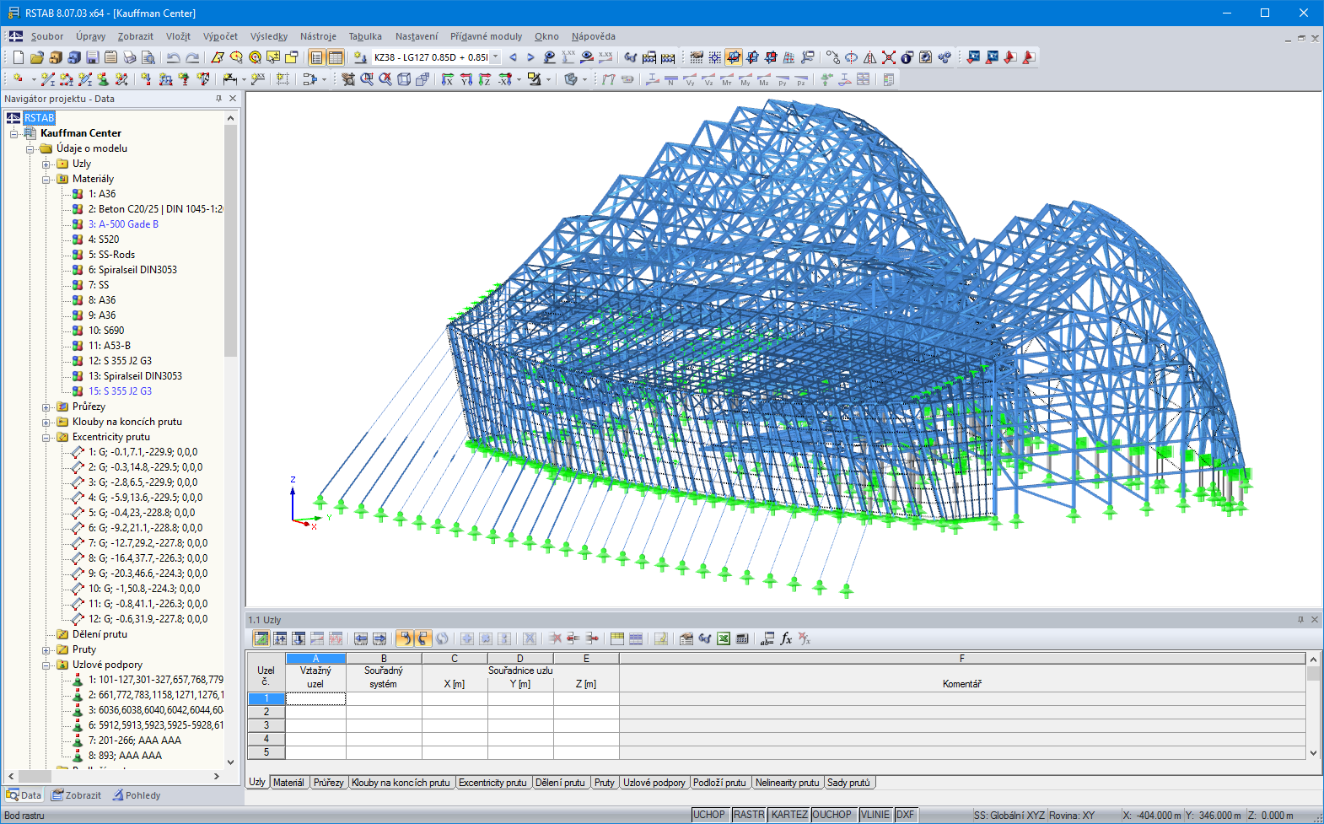Collapse the Excentricity prutu node

46,437
